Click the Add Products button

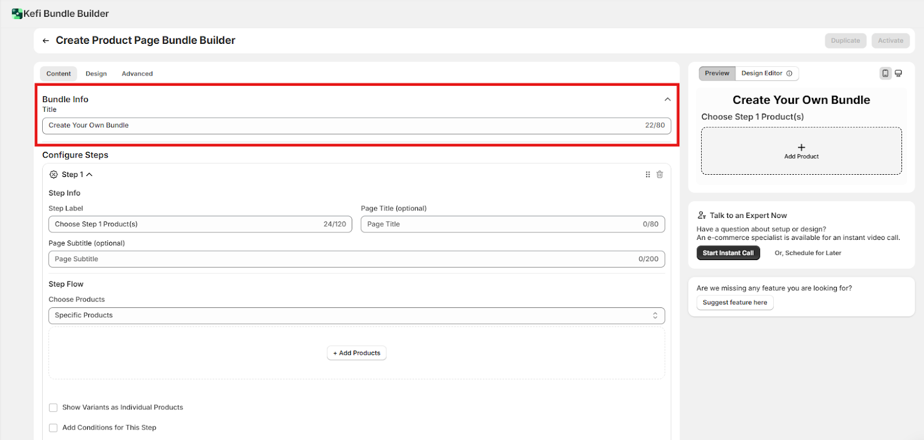[356, 353]
